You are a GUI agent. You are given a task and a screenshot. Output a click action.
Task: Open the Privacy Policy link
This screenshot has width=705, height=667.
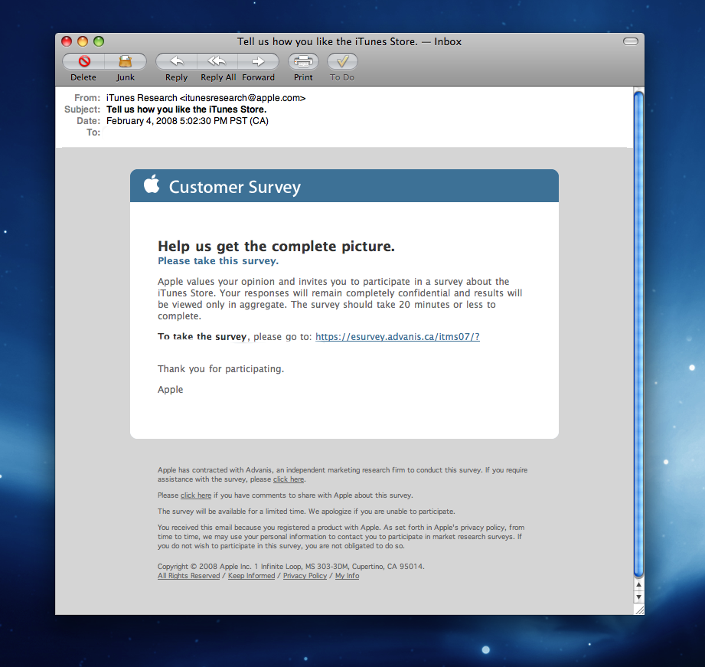pyautogui.click(x=305, y=576)
